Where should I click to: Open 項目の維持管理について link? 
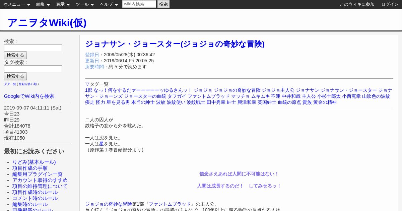40,186
